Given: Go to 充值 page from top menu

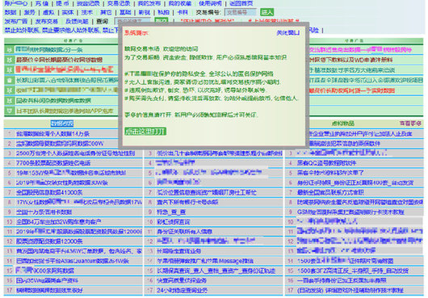Looking at the screenshot, I should (x=42, y=3).
